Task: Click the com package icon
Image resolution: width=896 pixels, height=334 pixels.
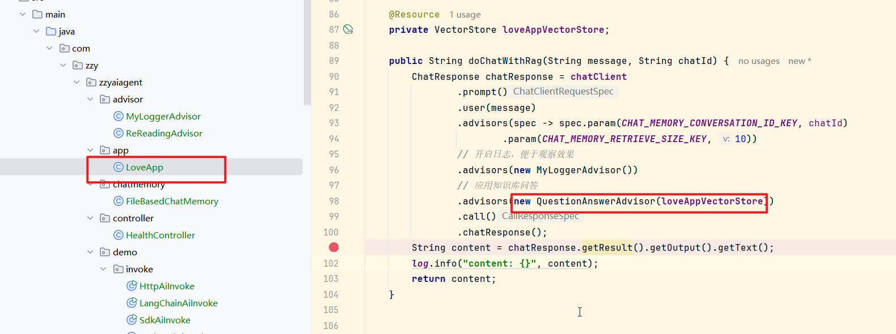Action: pos(65,48)
